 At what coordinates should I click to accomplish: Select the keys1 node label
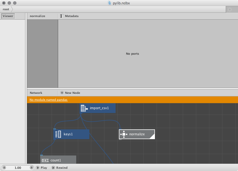tap(68, 134)
